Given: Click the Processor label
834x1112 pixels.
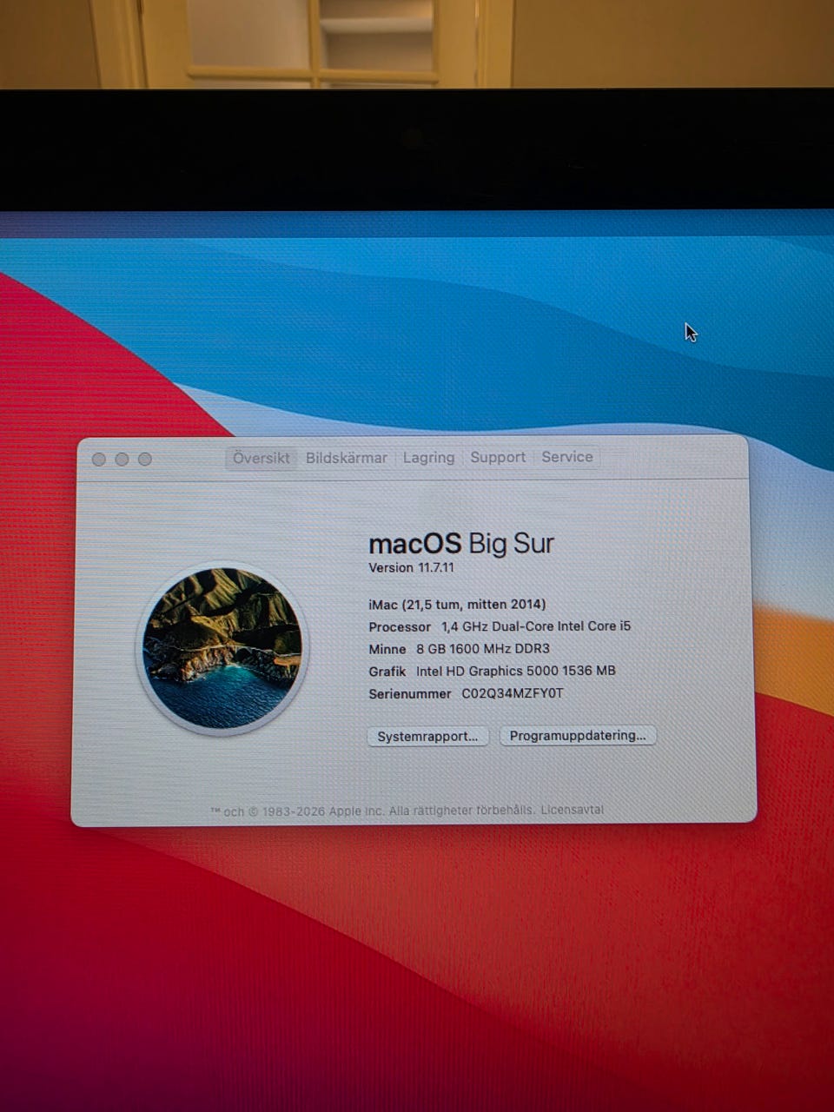Looking at the screenshot, I should point(400,627).
